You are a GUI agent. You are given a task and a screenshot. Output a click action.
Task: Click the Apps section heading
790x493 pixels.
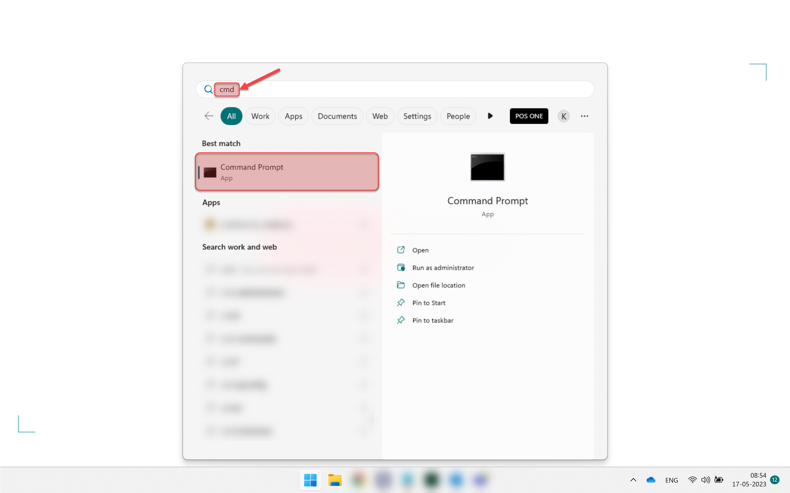[211, 202]
